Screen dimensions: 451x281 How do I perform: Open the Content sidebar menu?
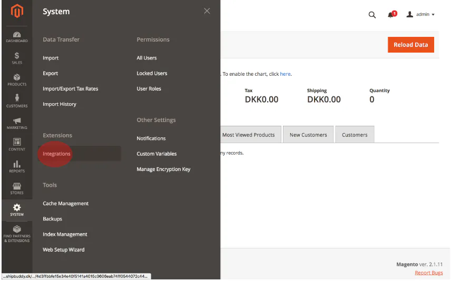click(17, 145)
